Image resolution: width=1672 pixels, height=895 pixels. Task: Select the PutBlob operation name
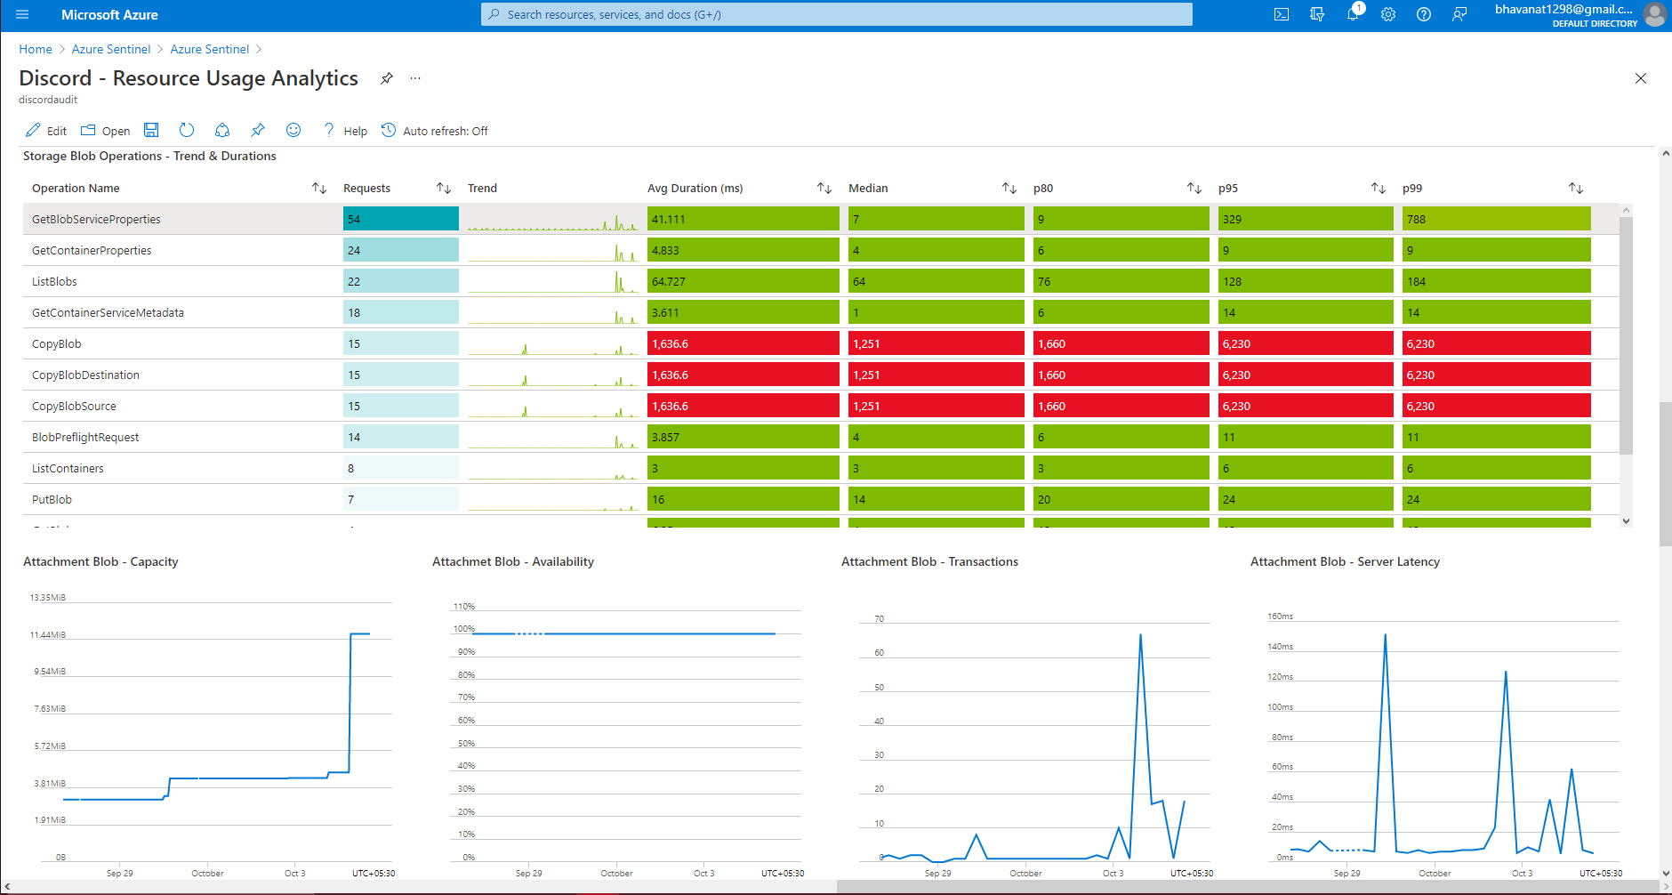pos(52,499)
